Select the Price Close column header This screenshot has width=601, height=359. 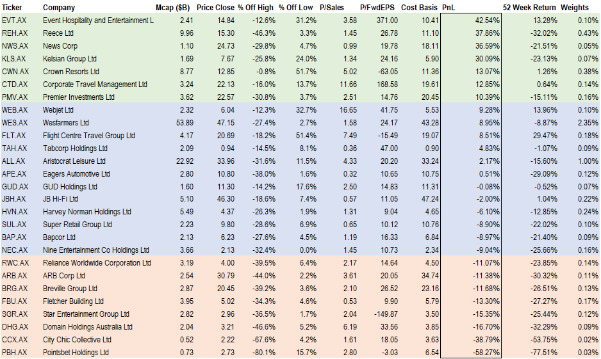[x=215, y=8]
